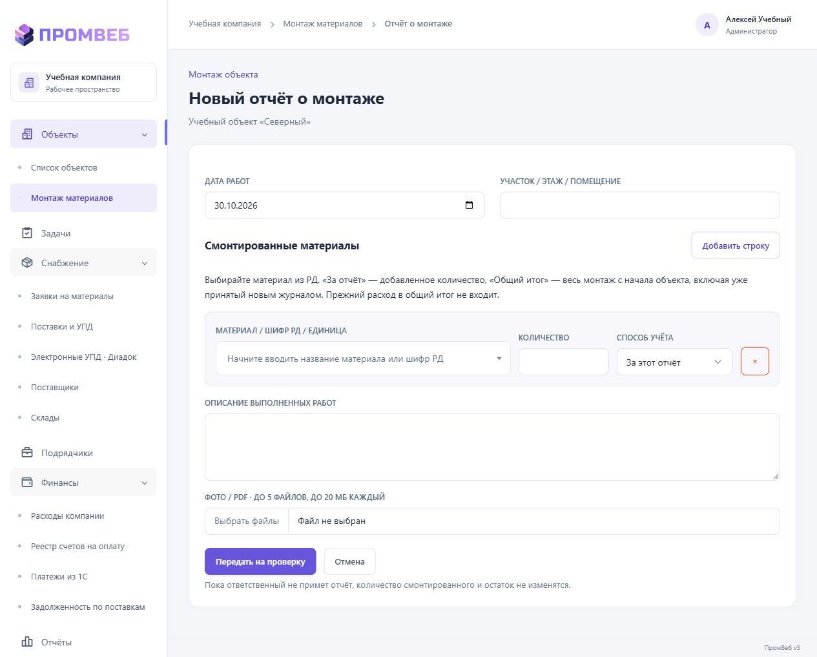Focus the Дата работ date field

pyautogui.click(x=344, y=205)
